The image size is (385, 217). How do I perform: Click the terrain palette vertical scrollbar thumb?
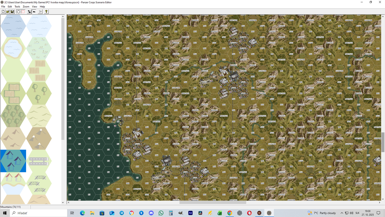pos(63,79)
